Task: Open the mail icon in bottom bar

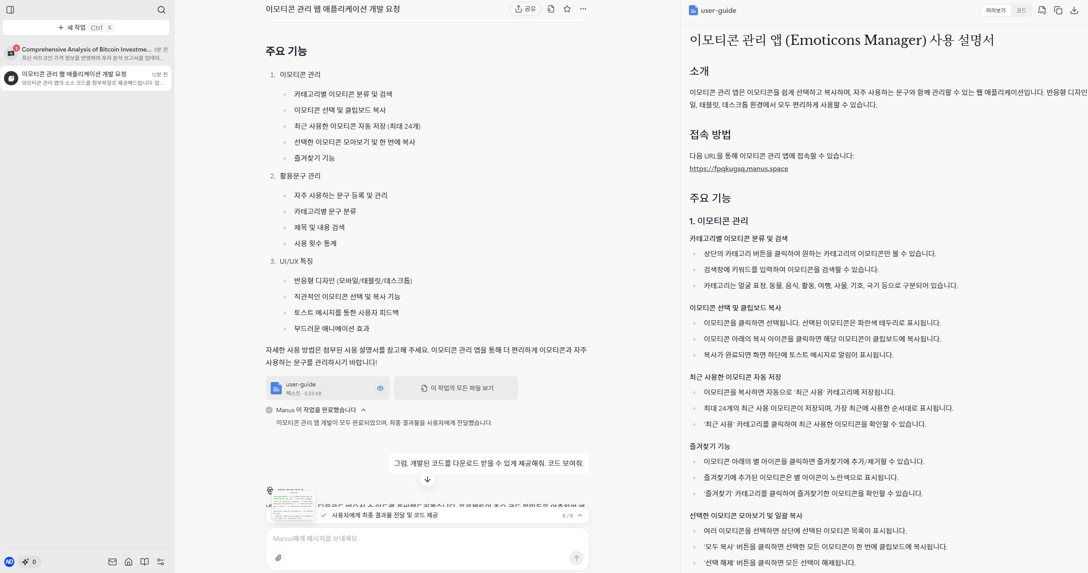Action: click(113, 562)
